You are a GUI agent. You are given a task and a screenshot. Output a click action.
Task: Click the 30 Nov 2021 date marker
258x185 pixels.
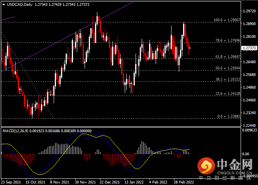[x=85, y=182]
